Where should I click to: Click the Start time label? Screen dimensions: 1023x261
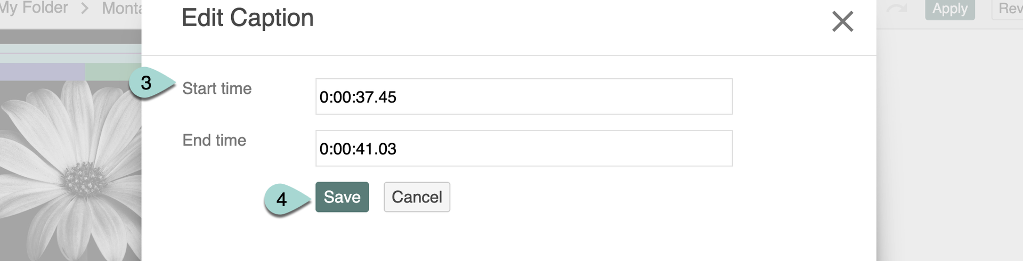(217, 88)
